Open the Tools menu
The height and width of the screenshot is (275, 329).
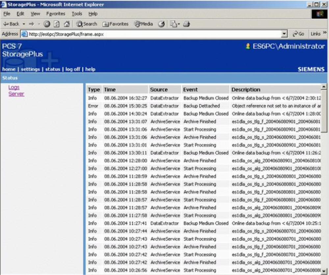(77, 14)
